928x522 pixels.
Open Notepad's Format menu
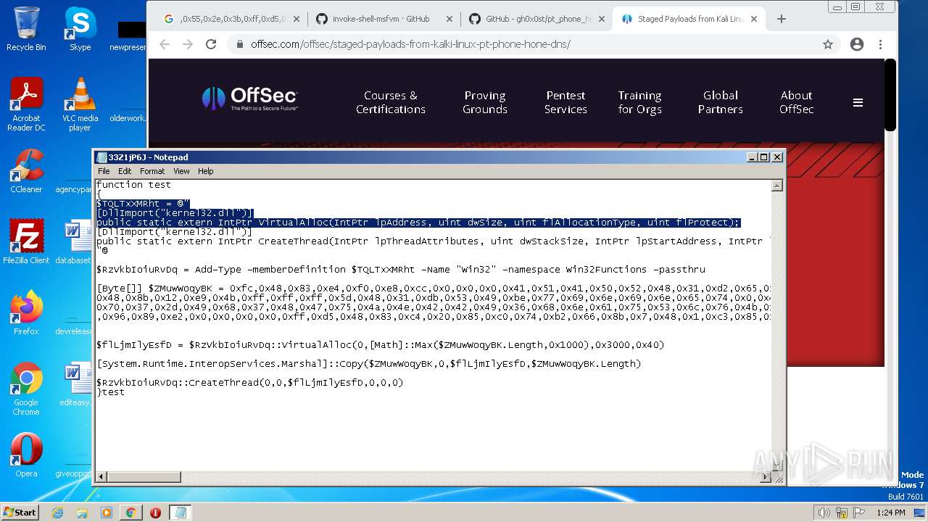click(x=152, y=171)
